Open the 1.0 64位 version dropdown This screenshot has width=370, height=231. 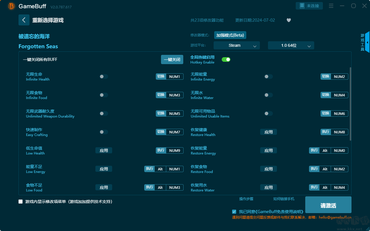(x=291, y=45)
